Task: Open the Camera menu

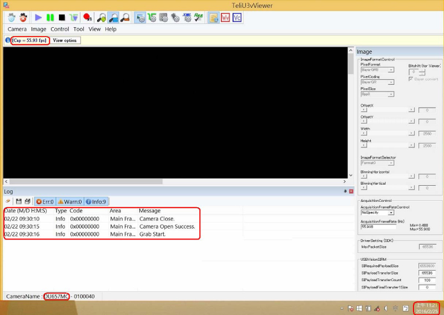Action: (x=17, y=29)
